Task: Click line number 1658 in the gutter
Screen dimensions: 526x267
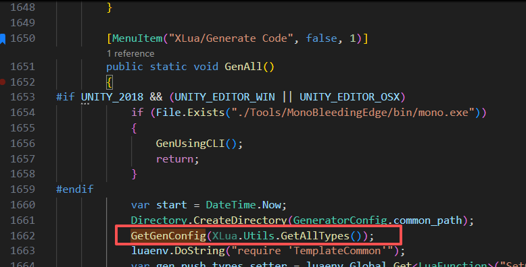Action: point(22,174)
